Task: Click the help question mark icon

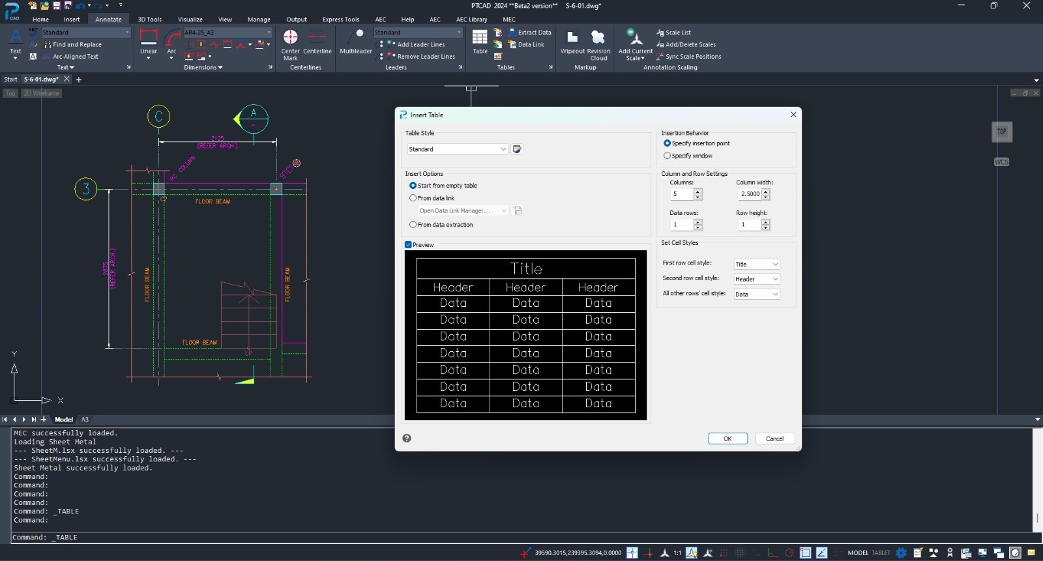Action: (x=407, y=439)
